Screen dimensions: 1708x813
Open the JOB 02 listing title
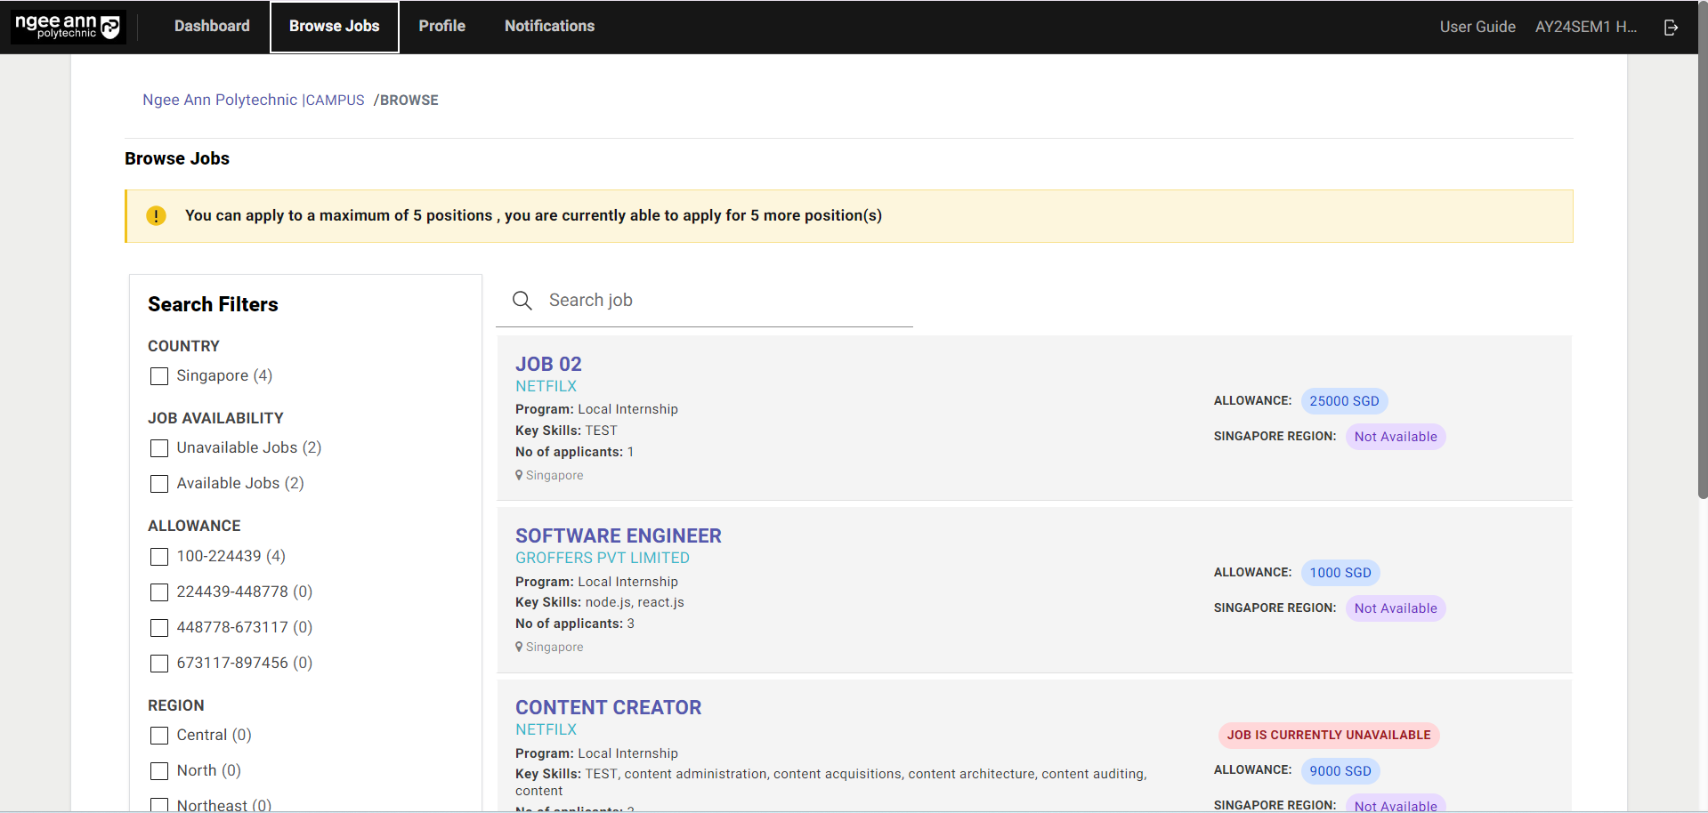548,364
